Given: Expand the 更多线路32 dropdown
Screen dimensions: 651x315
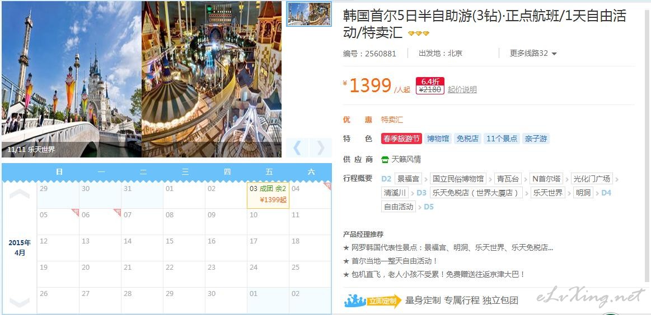Looking at the screenshot, I should pos(533,53).
